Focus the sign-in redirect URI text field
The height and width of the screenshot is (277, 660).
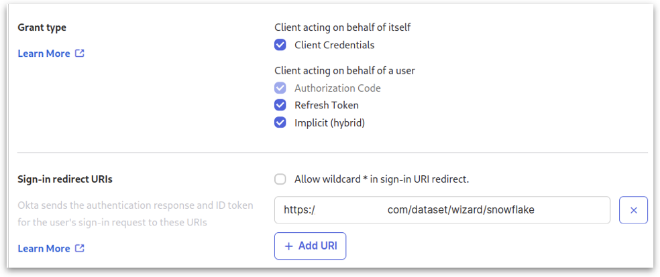442,210
